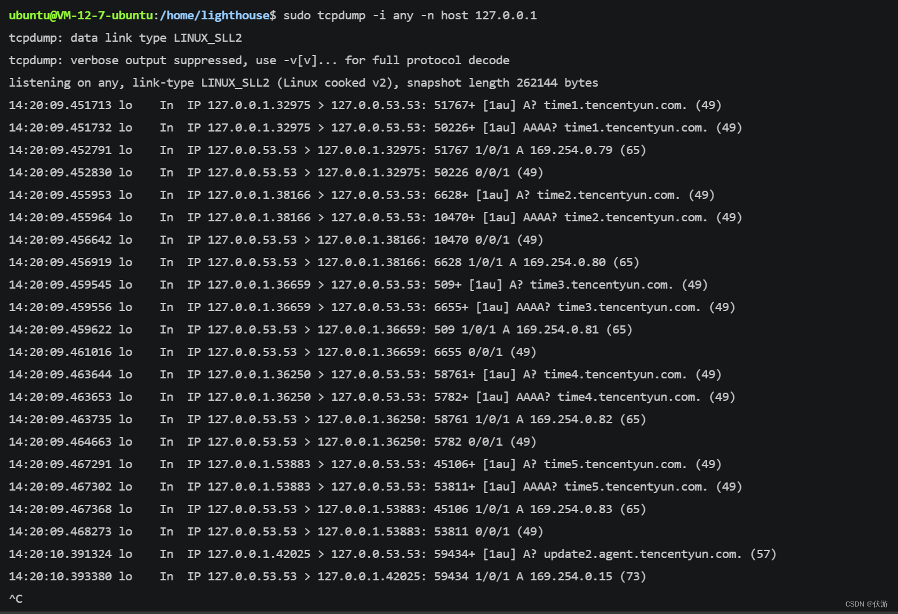This screenshot has height=614, width=898.
Task: Select the snapshot length 262144 bytes text
Action: point(499,82)
